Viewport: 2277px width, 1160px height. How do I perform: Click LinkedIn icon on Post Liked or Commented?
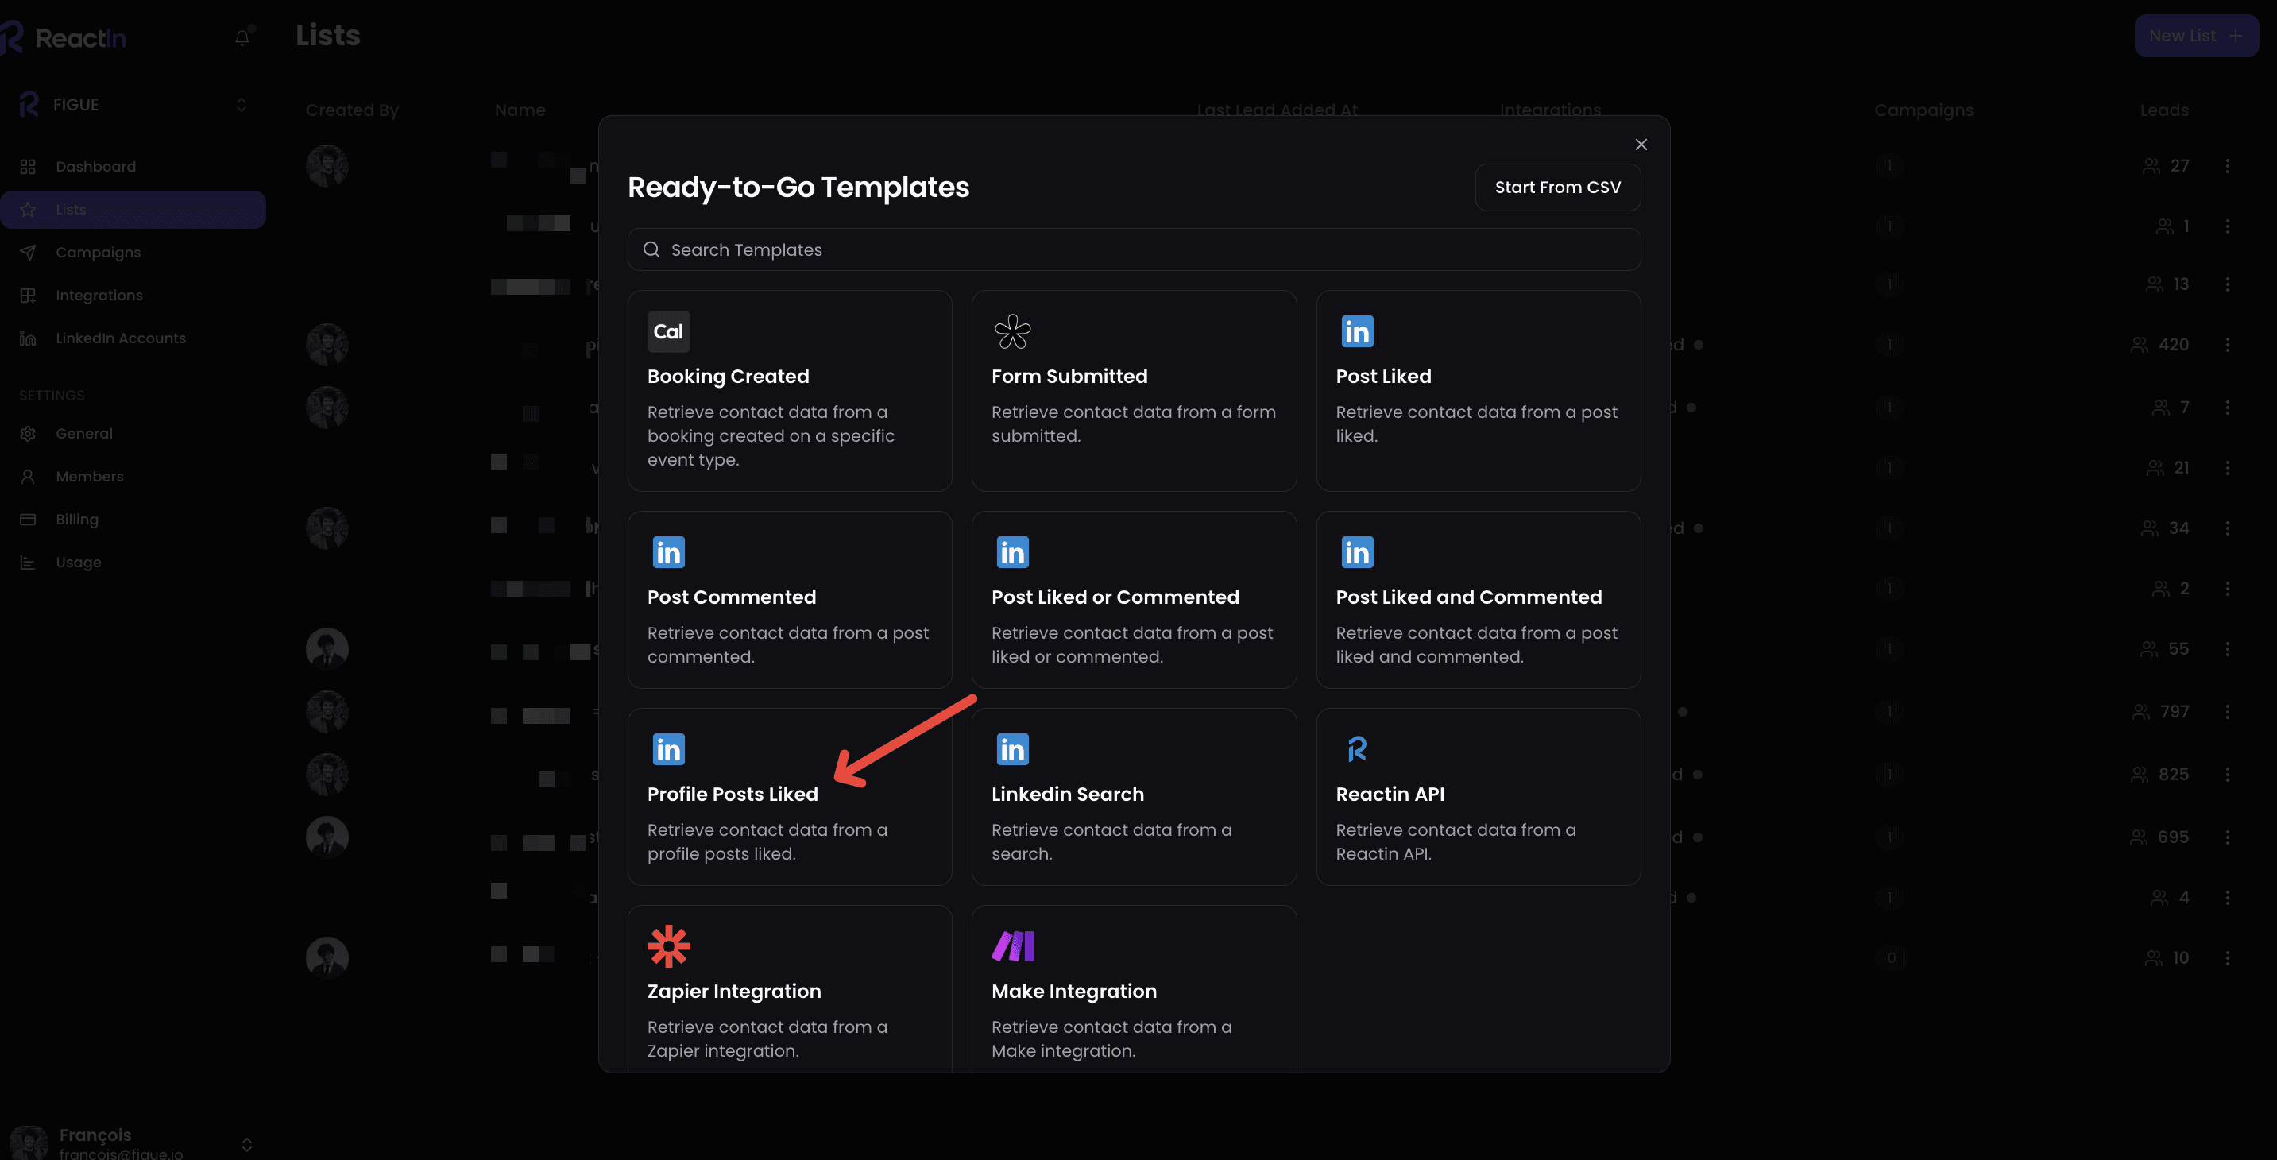pyautogui.click(x=1012, y=553)
